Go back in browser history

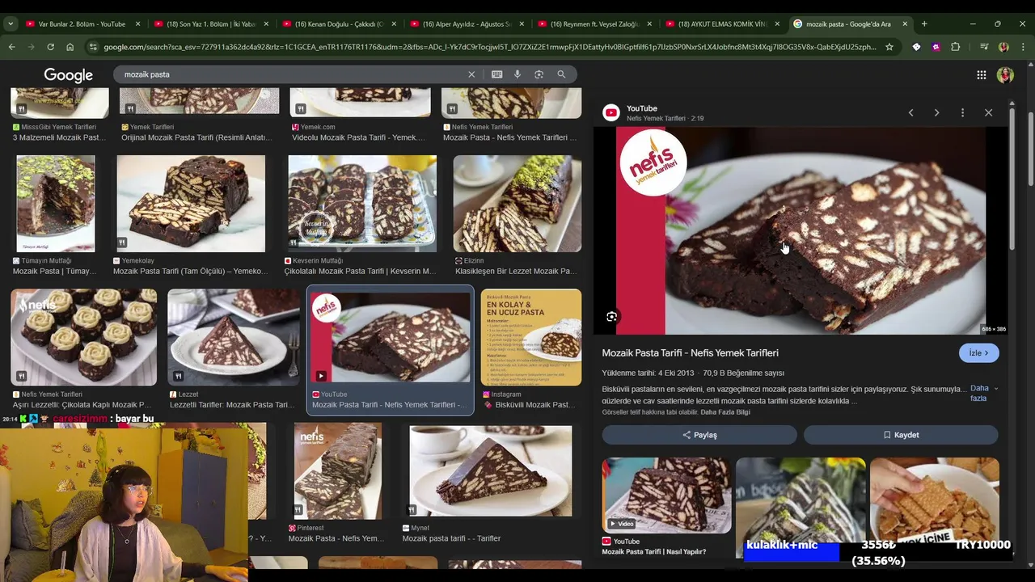click(11, 47)
